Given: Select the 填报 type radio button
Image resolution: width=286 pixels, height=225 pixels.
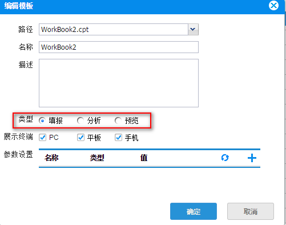Looking at the screenshot, I should (x=42, y=120).
